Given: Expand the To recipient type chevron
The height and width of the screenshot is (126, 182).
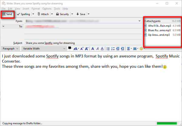Looking at the screenshot, I should point(3,26).
